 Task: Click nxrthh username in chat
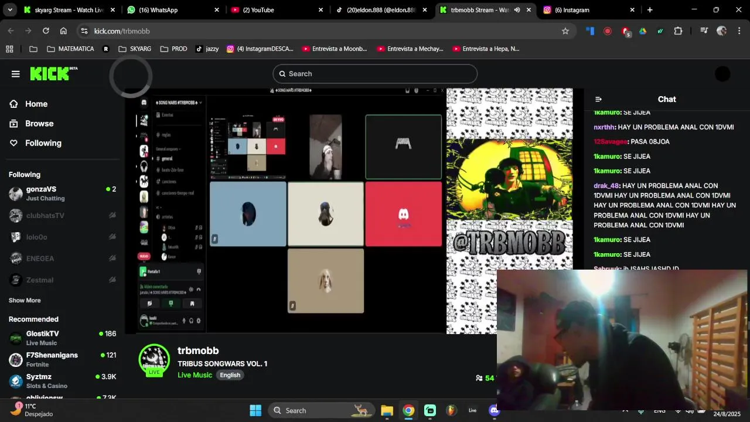[x=604, y=127]
